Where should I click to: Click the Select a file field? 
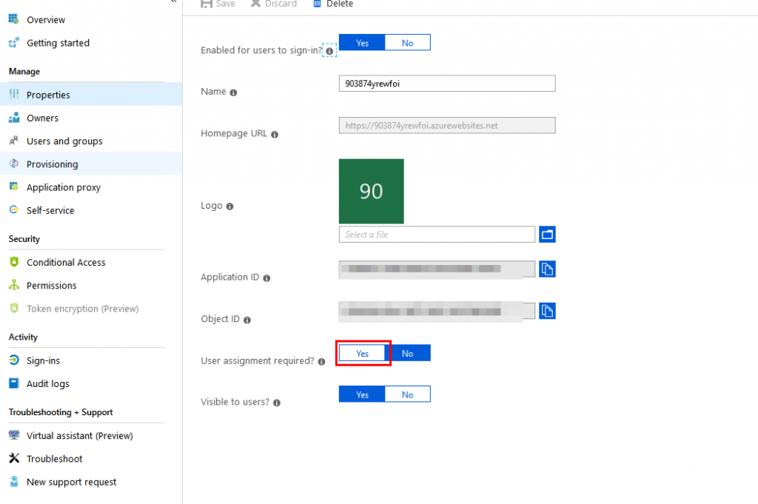pos(437,235)
